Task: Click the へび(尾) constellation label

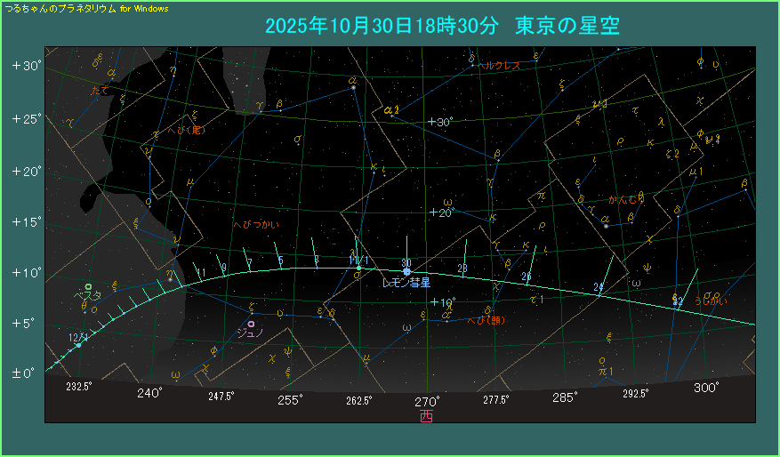Action: pos(187,129)
